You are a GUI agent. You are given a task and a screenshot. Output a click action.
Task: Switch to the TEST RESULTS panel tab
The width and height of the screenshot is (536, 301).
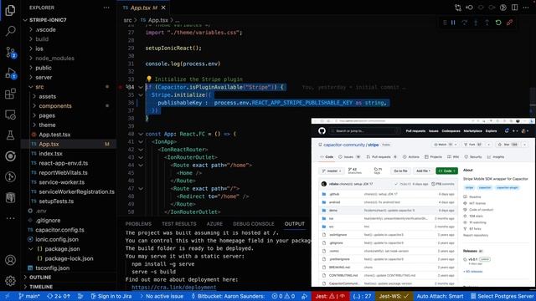click(x=178, y=224)
